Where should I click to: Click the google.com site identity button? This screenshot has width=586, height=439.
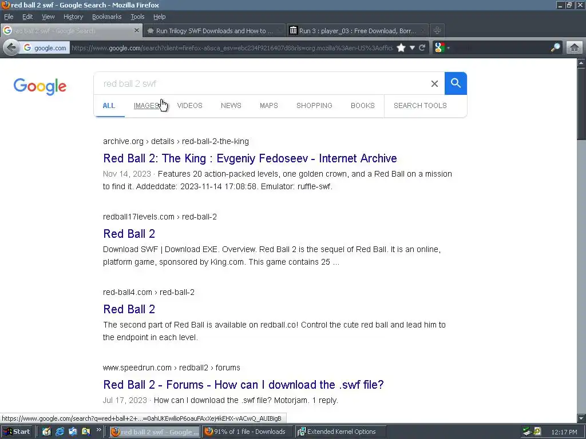coord(45,48)
